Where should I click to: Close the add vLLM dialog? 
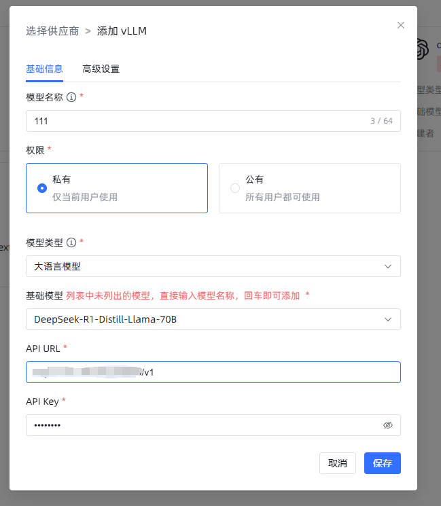tap(401, 25)
